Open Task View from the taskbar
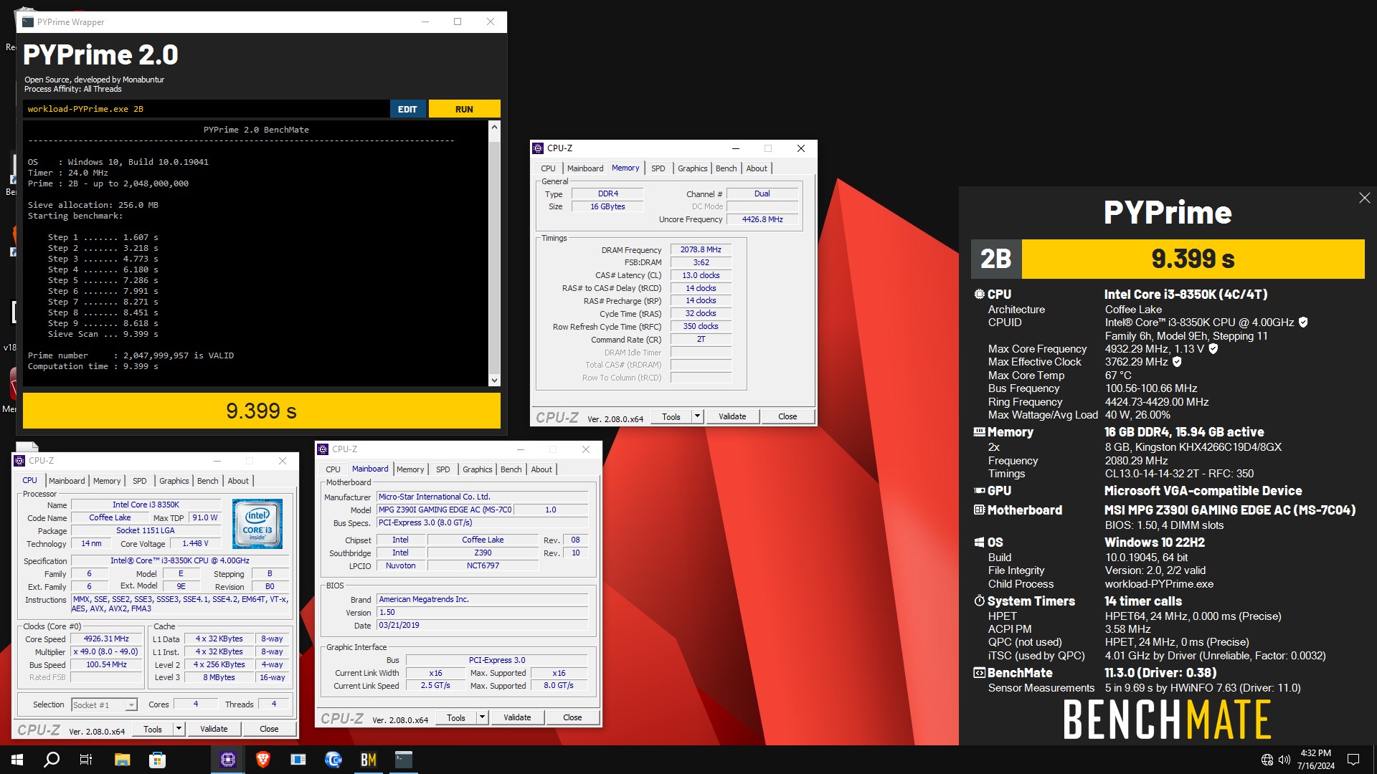 pos(86,760)
